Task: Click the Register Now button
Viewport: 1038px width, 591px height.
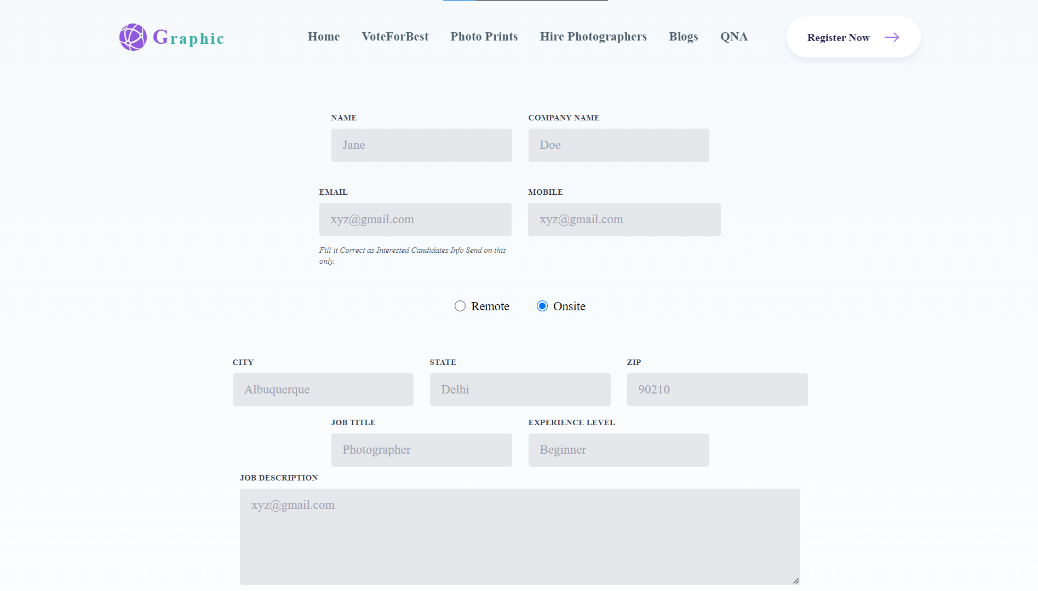Action: 838,37
